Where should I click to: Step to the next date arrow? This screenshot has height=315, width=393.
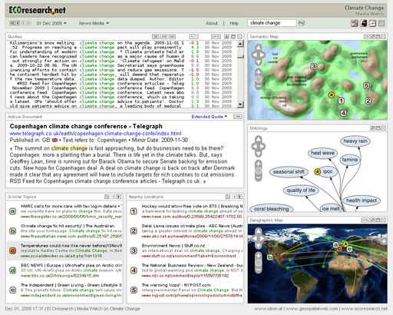pos(24,23)
